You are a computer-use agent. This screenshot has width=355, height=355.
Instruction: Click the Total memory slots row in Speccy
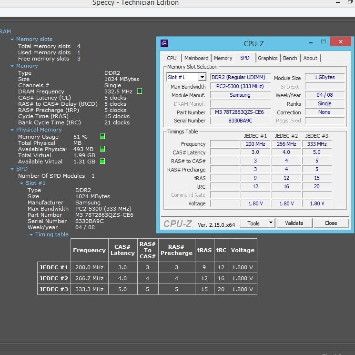(x=49, y=46)
